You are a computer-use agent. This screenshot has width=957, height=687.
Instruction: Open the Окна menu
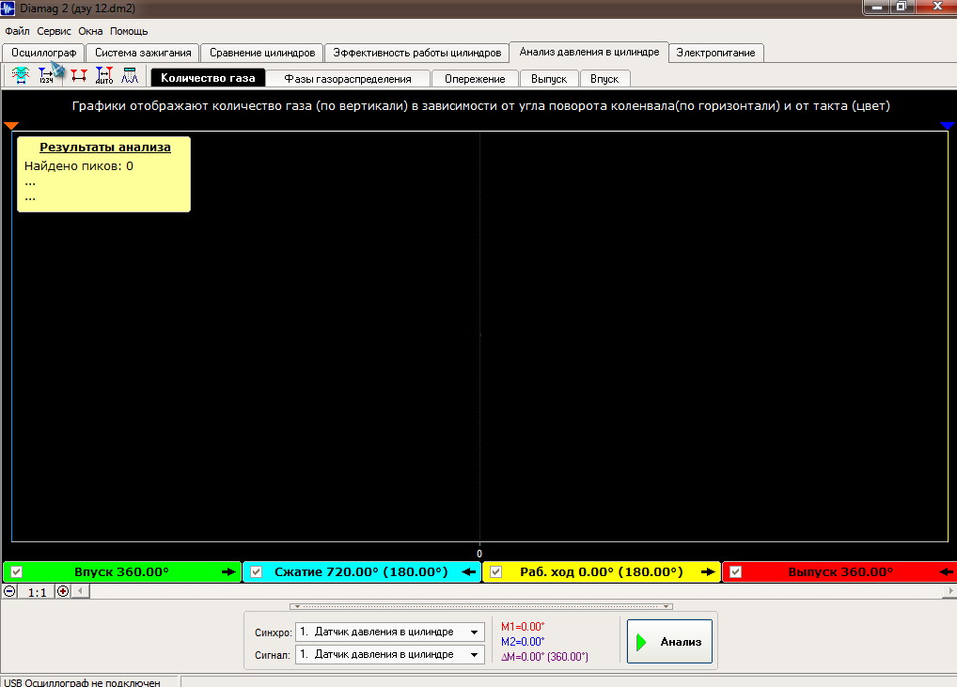point(90,31)
